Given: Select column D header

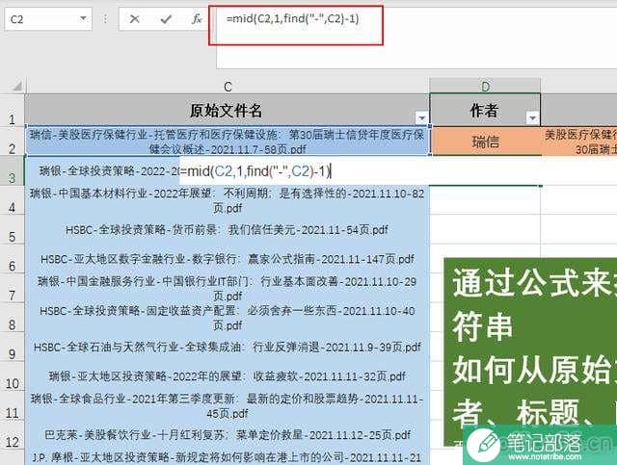Looking at the screenshot, I should pyautogui.click(x=485, y=86).
